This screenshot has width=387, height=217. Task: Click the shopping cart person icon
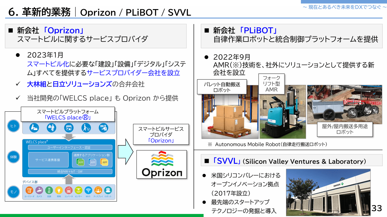pyautogui.click(x=86, y=128)
